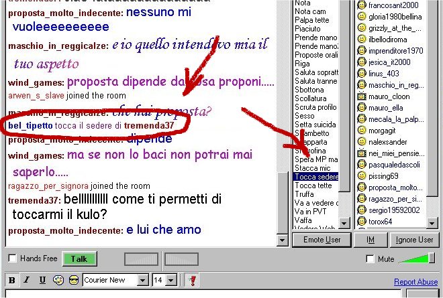Click the second audio level meter
The width and height of the screenshot is (443, 298).
tap(181, 259)
